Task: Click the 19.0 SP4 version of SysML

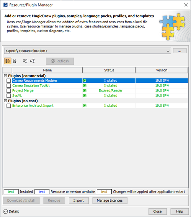Action: (162, 96)
